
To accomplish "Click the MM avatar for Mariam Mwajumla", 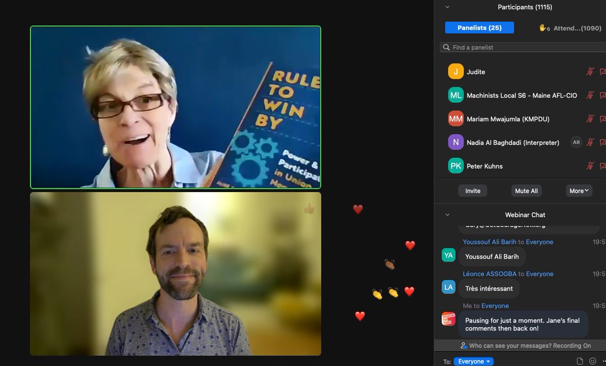I will 456,119.
